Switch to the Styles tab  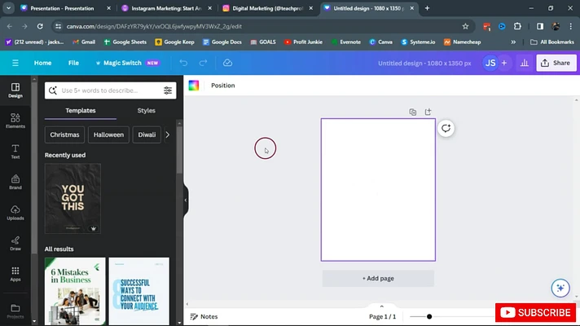146,111
